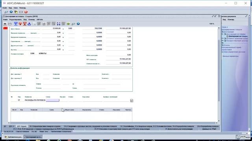Click the Общая сумма column header
The width and height of the screenshot is (252, 141).
click(x=69, y=110)
